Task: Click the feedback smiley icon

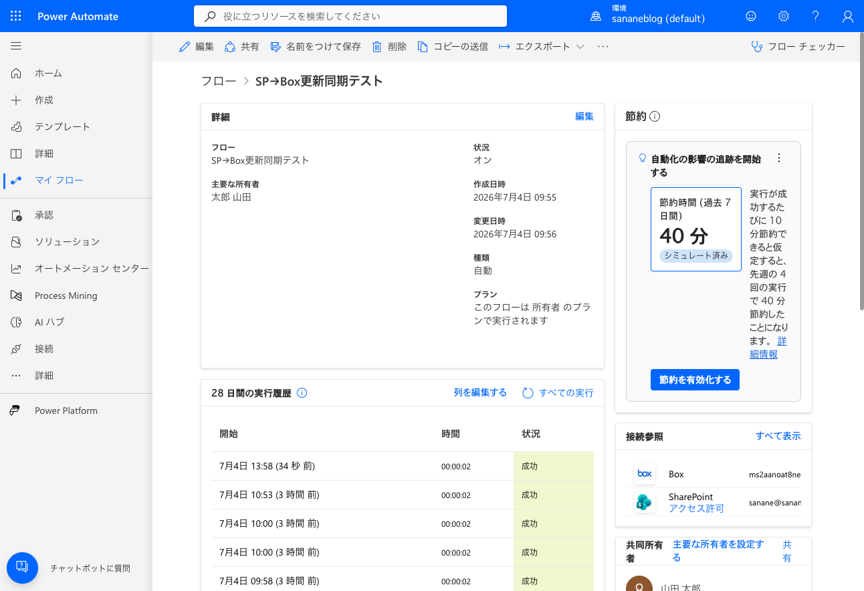Action: [x=751, y=16]
